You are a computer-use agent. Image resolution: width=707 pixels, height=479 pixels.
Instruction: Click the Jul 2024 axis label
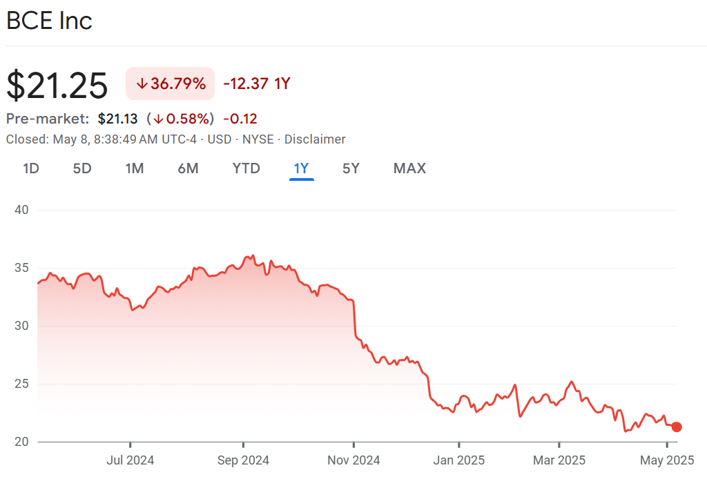tap(130, 460)
